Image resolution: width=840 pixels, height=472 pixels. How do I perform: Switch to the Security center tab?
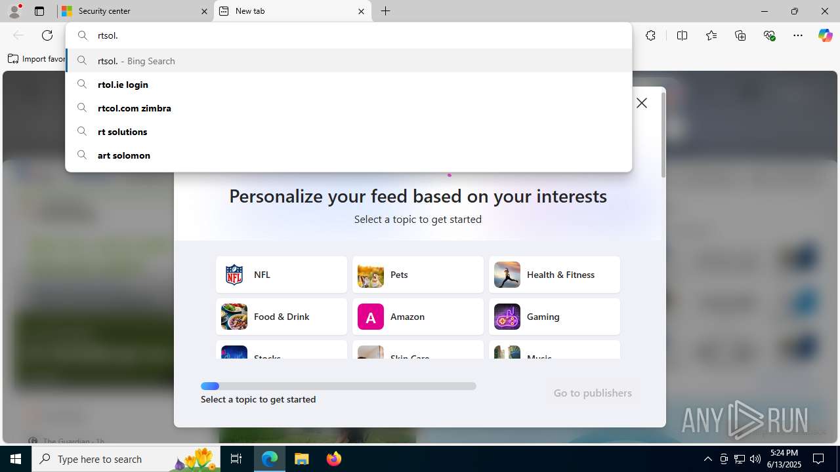[x=135, y=11]
